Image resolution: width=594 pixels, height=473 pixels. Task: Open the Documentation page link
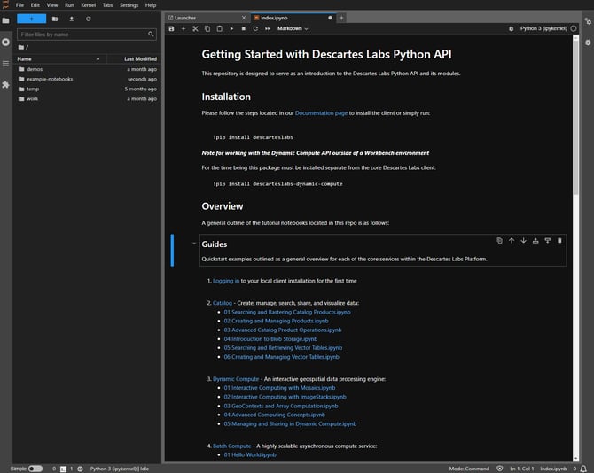[x=321, y=113]
